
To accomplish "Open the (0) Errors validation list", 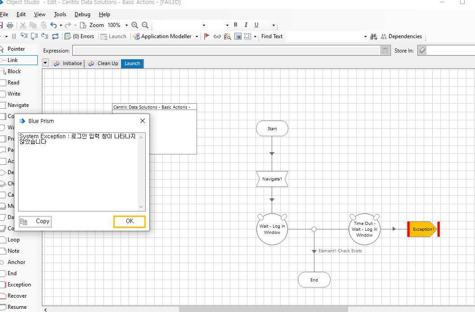I will 79,36.
